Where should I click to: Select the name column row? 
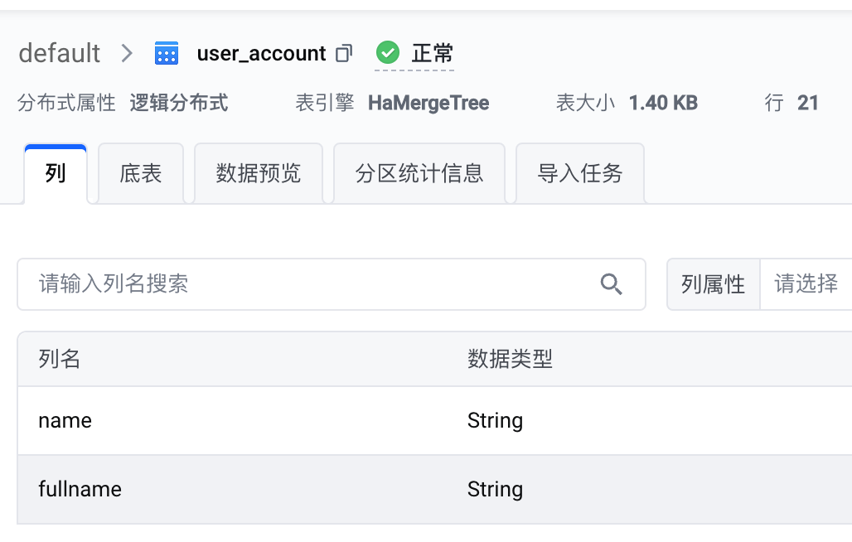click(x=434, y=421)
